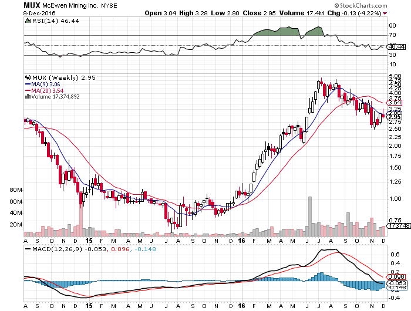Click the candlestick icon beside MUX (Weekly)
The width and height of the screenshot is (411, 311).
[28, 77]
